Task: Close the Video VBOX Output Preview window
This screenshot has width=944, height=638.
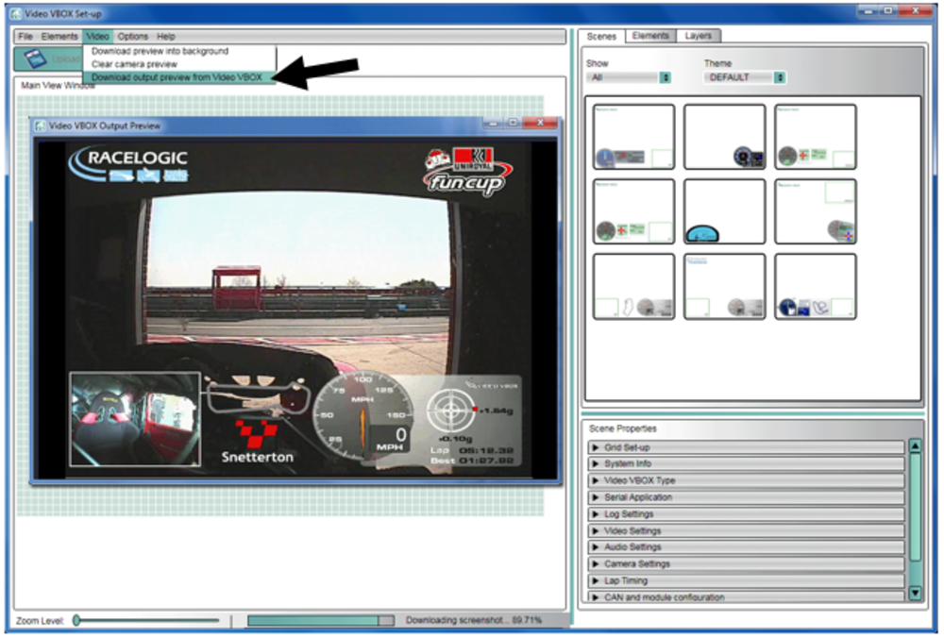Action: pos(542,124)
